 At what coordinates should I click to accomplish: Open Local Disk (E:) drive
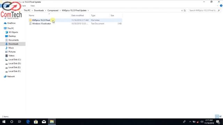pos(15,67)
